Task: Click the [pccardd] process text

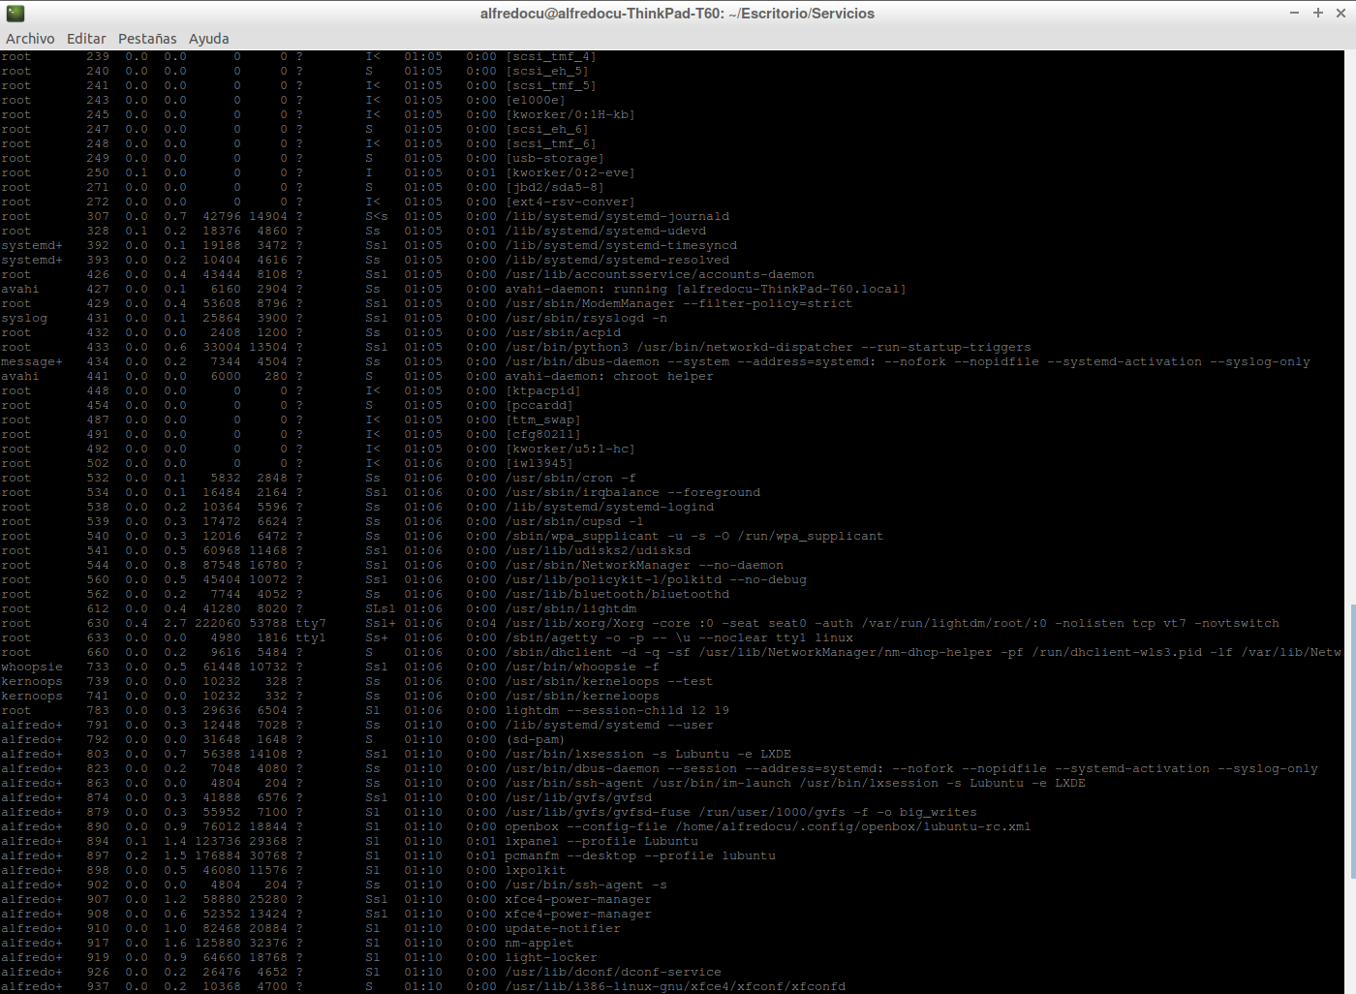Action: 539,406
